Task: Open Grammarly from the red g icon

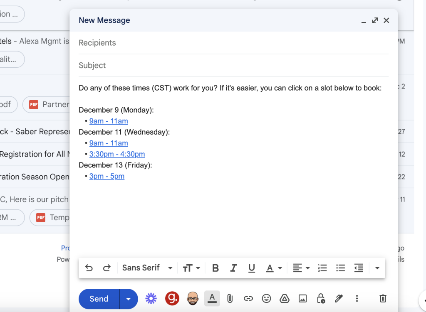Action: tap(172, 298)
